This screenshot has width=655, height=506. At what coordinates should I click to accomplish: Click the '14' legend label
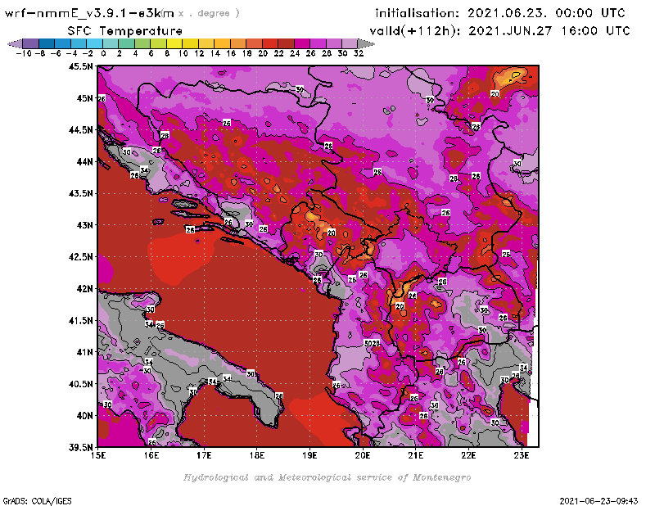point(215,53)
